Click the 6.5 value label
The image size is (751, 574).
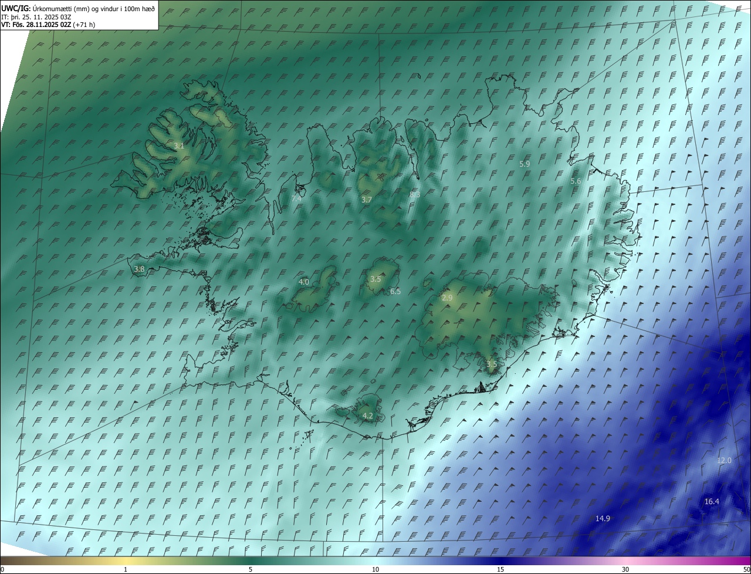pos(395,292)
